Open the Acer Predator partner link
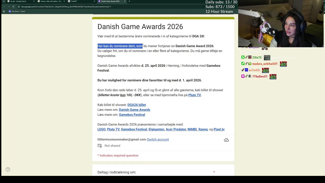The image size is (325, 183). coord(176,129)
